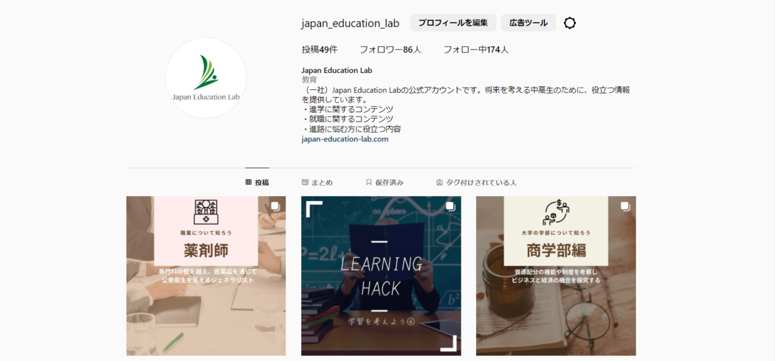The image size is (775, 361).
Task: Switch to the まとめ tab
Action: 317,183
